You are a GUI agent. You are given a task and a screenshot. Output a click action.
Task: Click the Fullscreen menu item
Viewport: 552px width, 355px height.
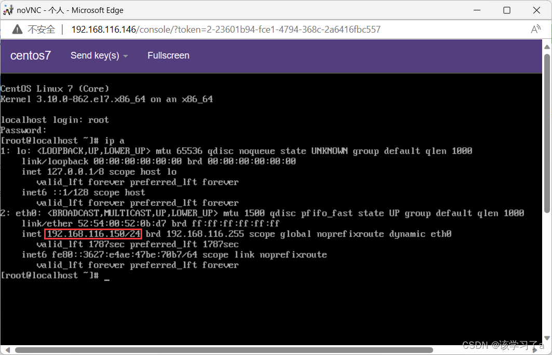pos(168,55)
